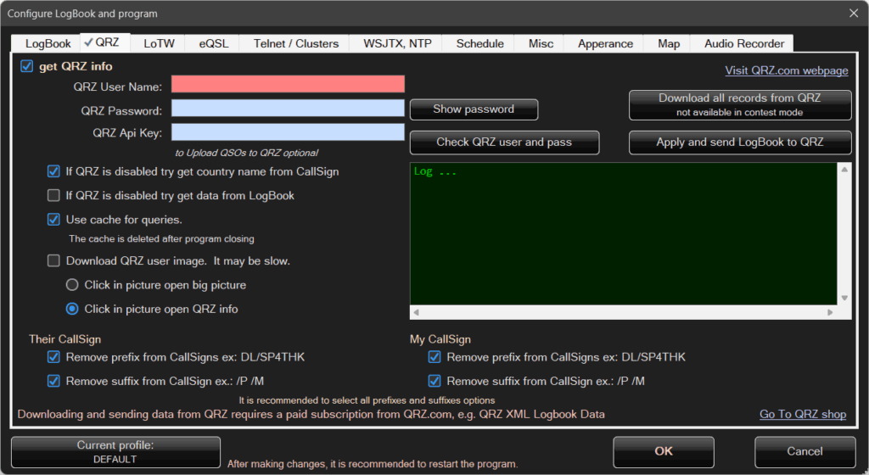
Task: Select 'Click in picture open big picture' radio
Action: click(72, 285)
